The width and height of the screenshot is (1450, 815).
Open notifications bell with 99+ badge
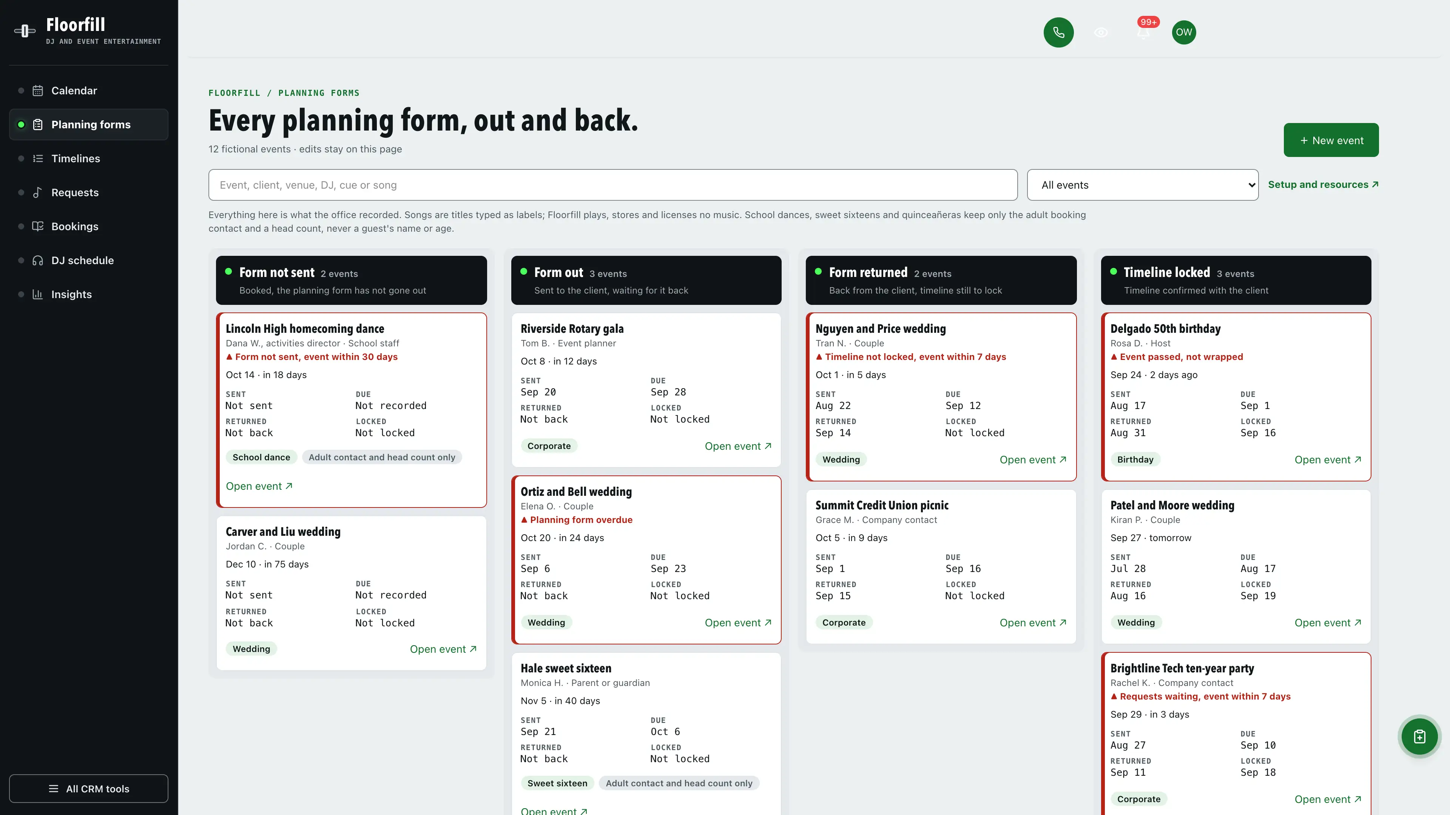point(1143,32)
